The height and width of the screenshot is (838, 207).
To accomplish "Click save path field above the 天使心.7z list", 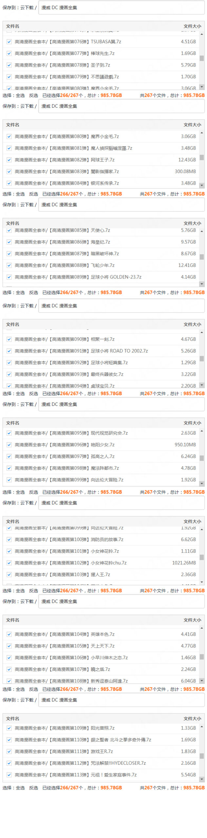I will point(121,205).
